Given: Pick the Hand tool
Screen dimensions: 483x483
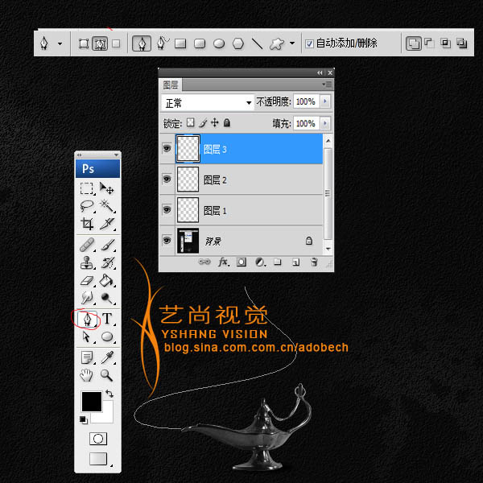Looking at the screenshot, I should 87,375.
